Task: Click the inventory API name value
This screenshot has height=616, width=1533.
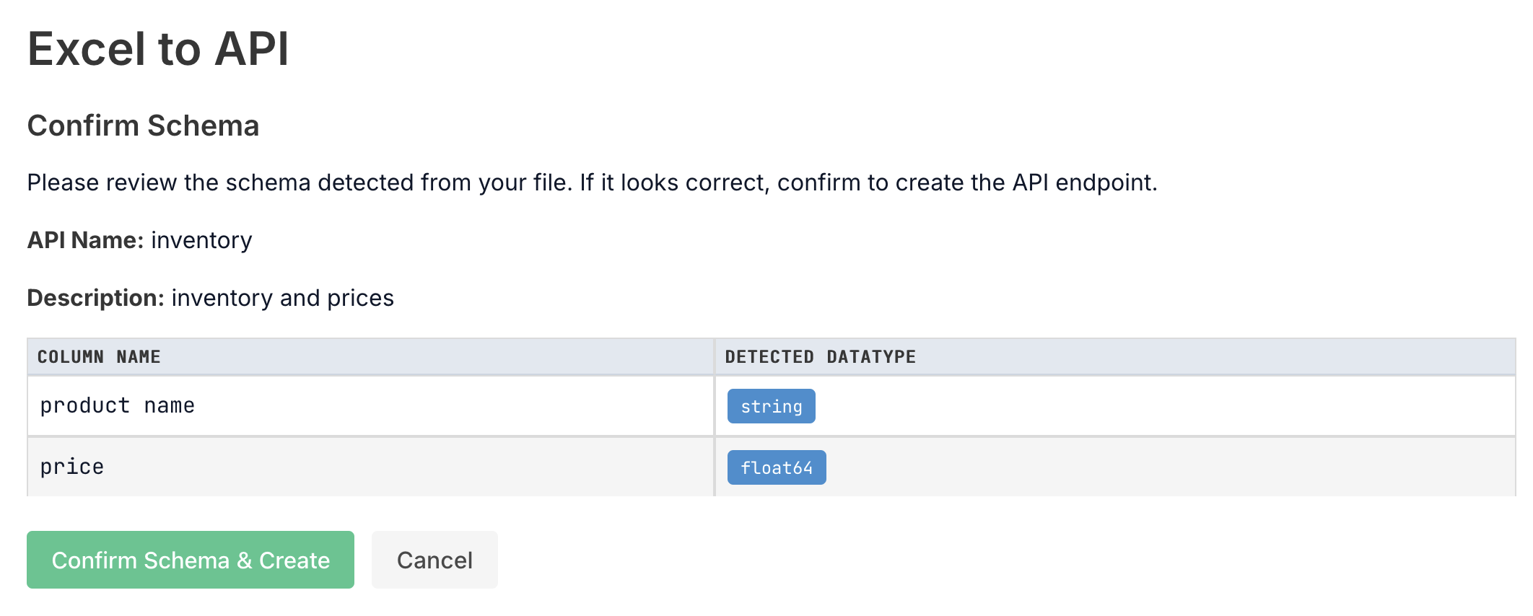Action: 201,240
